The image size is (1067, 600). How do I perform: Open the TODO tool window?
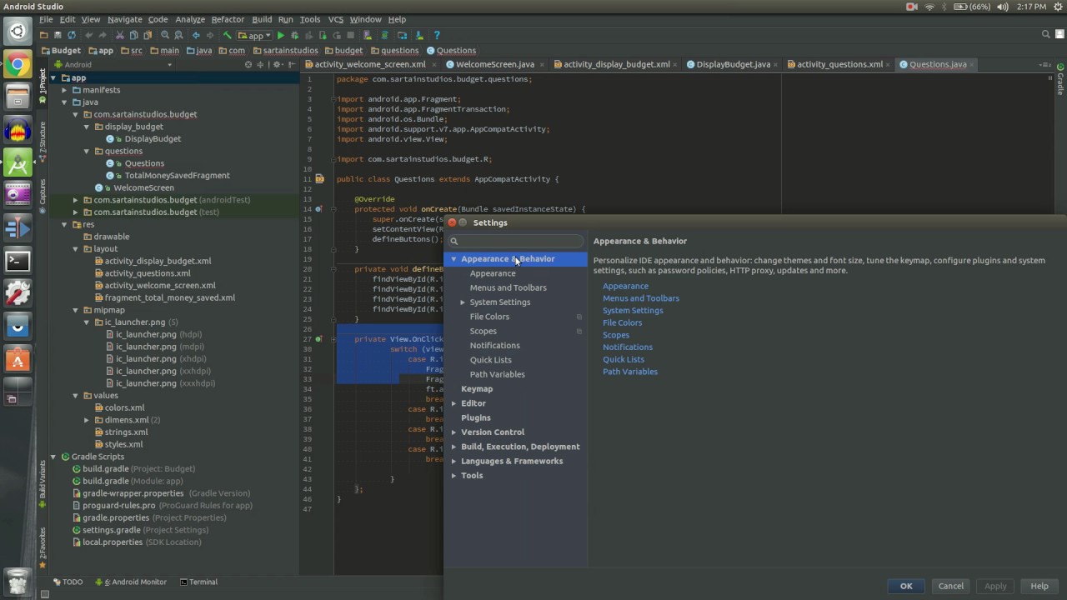pos(68,582)
